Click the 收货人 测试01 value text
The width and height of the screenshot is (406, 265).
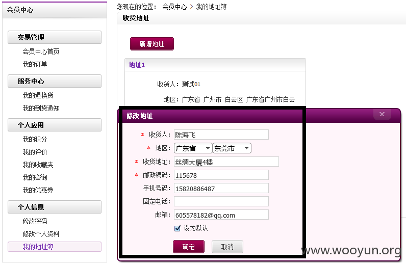pos(191,84)
